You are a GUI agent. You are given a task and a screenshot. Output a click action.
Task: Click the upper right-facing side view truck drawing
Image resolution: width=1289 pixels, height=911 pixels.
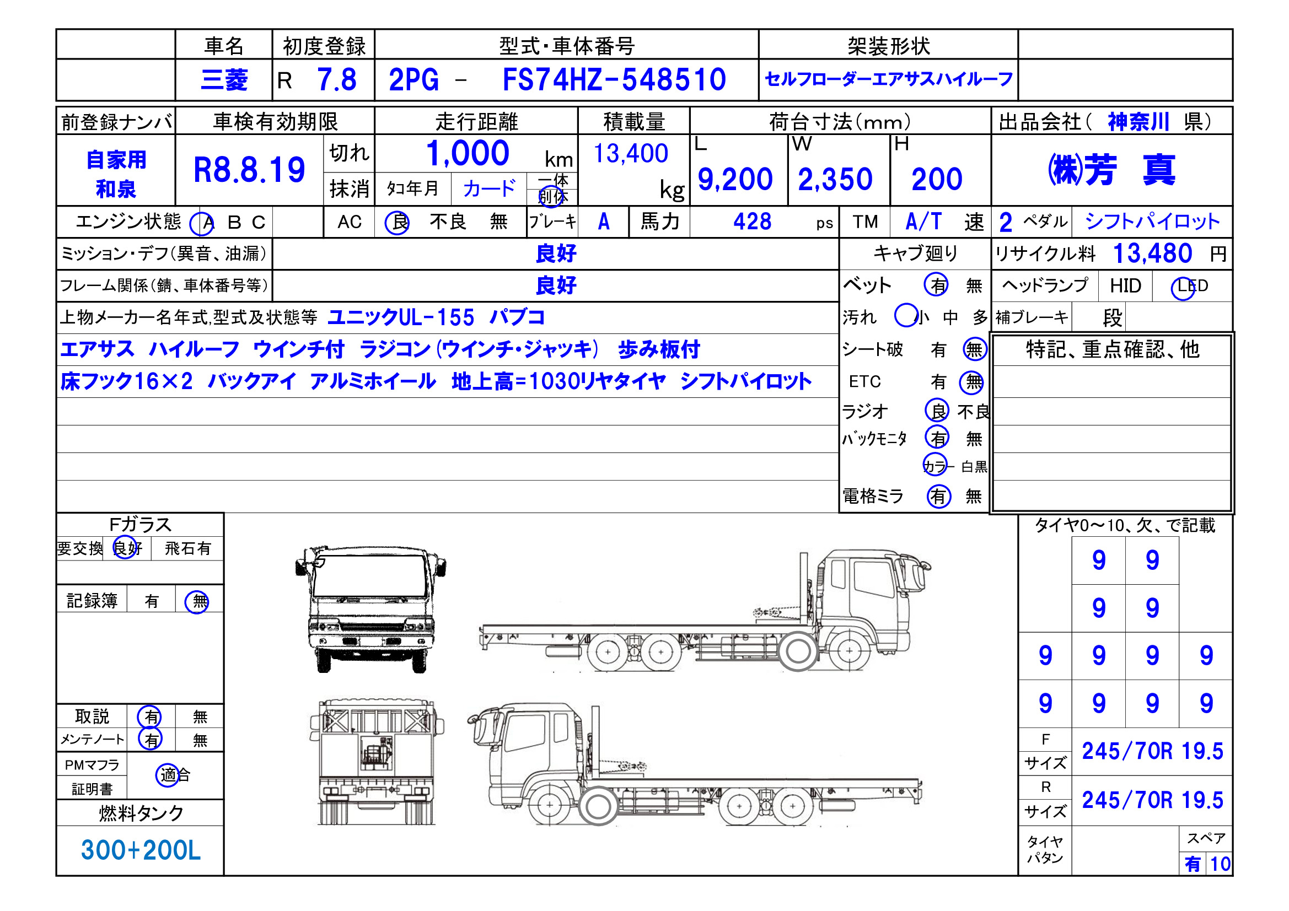[705, 612]
